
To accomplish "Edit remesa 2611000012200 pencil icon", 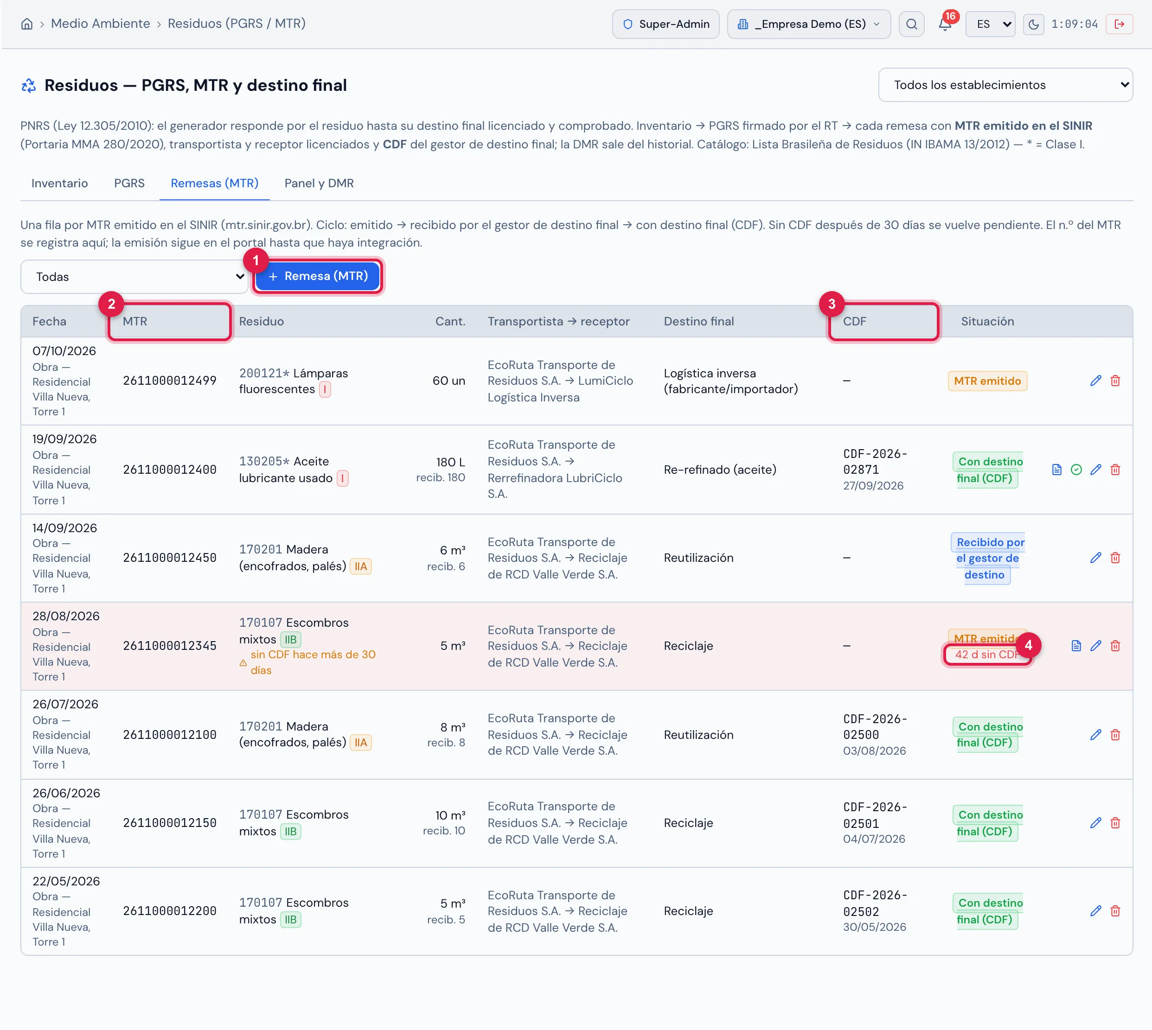I will (1096, 911).
